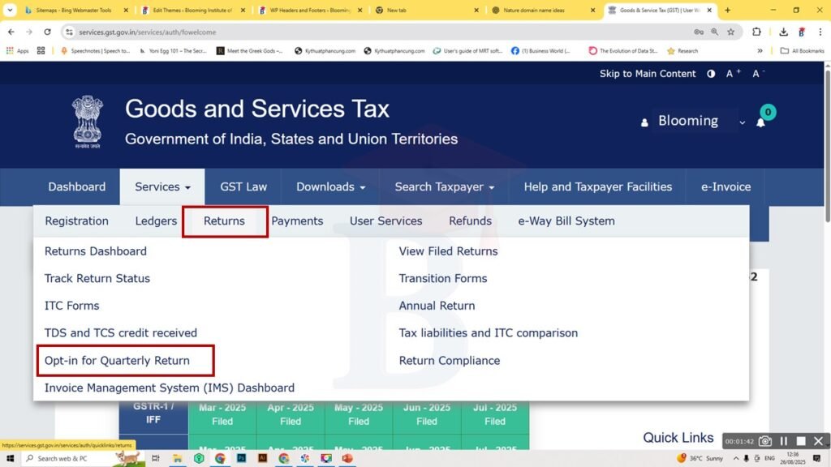Click the browser forward arrow

29,32
